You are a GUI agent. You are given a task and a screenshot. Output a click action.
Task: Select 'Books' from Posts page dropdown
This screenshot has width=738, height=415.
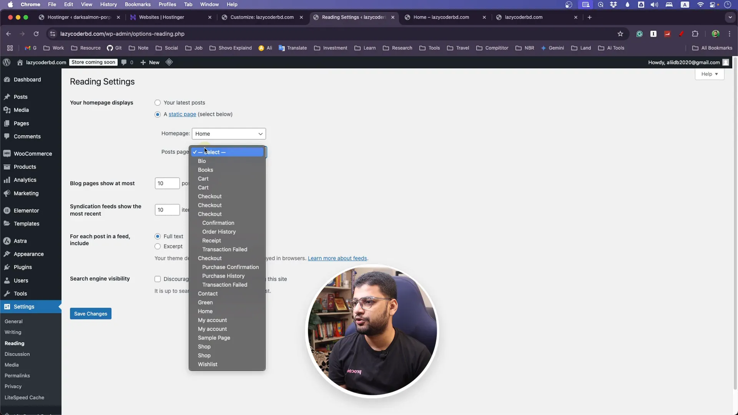pos(205,170)
